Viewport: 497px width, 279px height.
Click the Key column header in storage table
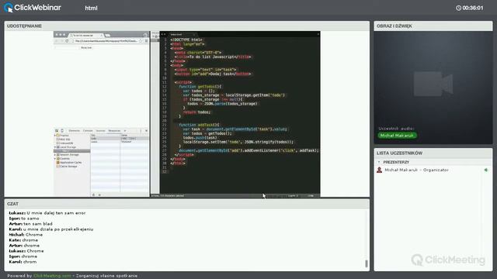click(106, 135)
